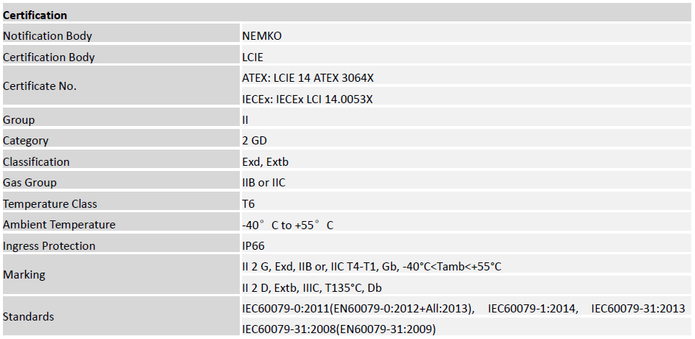Click the LCIE certification body value
The image size is (695, 339).
[252, 57]
